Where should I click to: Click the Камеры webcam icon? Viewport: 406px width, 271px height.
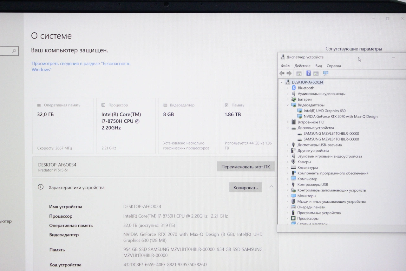293,162
